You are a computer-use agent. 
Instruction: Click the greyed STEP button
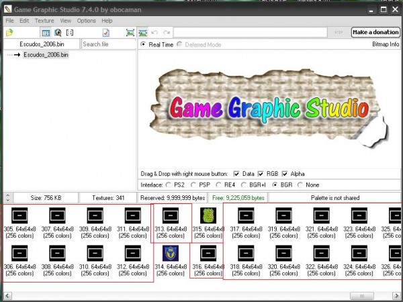(x=339, y=32)
